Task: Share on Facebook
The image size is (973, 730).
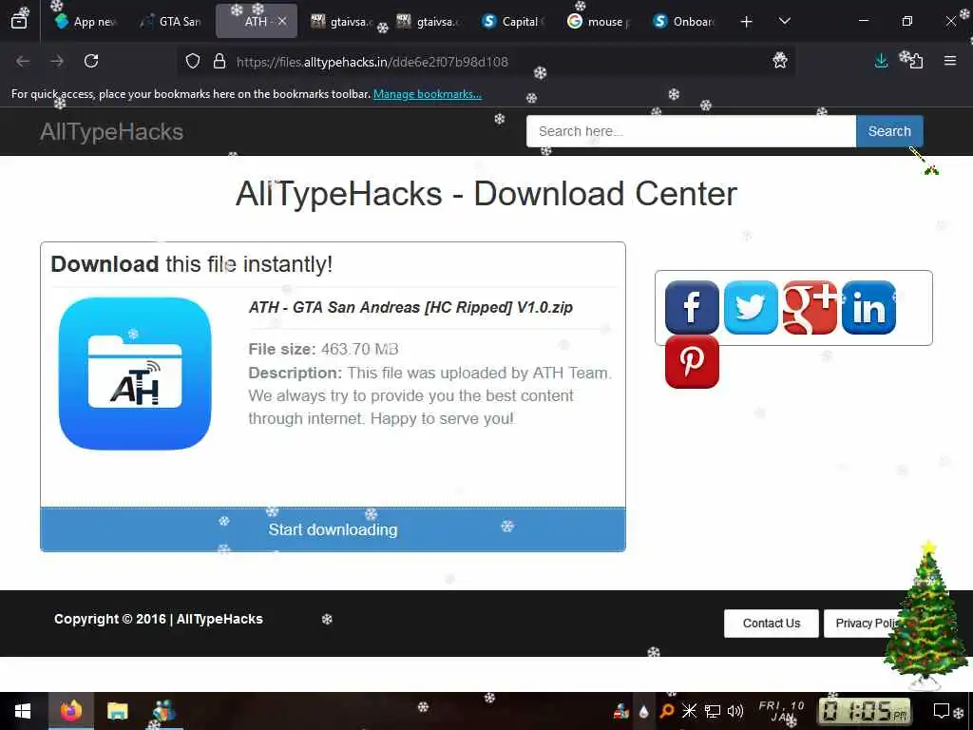Action: tap(692, 307)
